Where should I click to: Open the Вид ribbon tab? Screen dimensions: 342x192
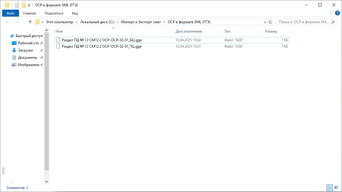tap(75, 13)
